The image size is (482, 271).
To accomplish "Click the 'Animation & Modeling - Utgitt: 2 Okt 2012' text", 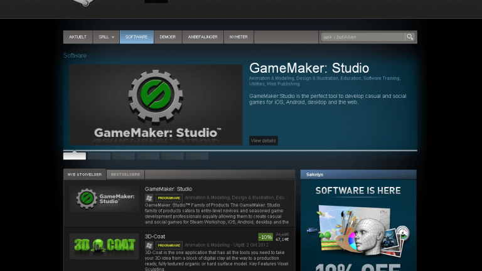I will point(227,245).
